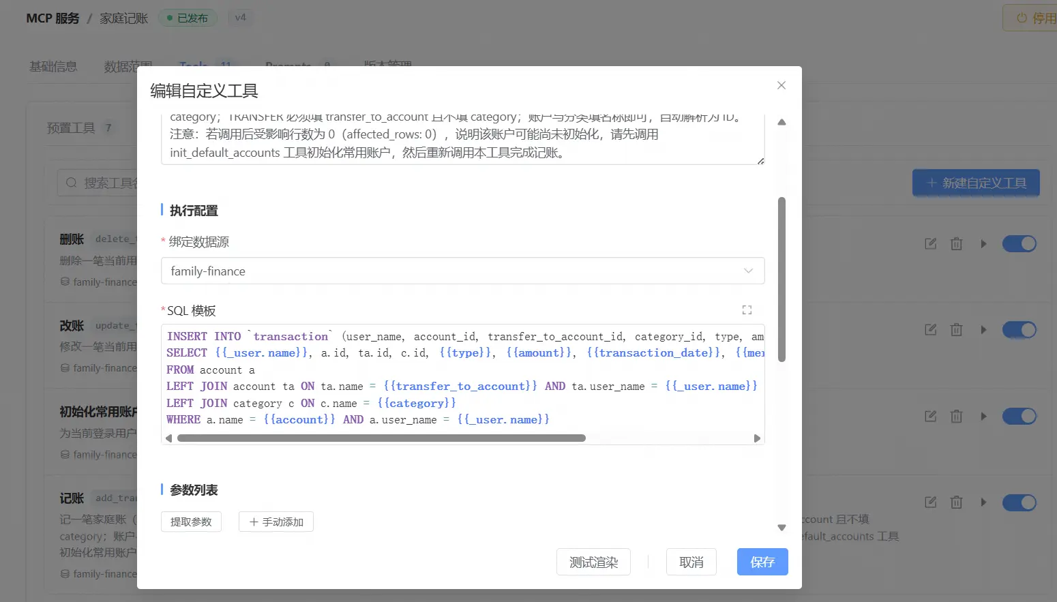This screenshot has width=1057, height=602.
Task: Toggle the 改账 tool switch
Action: [x=1019, y=329]
